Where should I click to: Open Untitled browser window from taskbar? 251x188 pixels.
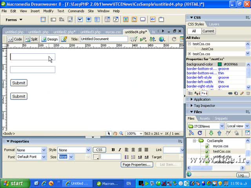coord(77,184)
